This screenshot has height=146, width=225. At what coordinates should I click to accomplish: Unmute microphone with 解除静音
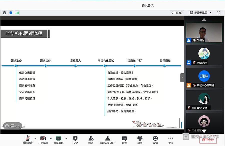click(x=27, y=140)
